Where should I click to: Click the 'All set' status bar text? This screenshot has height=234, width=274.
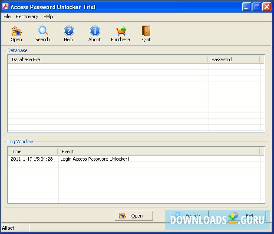point(8,228)
